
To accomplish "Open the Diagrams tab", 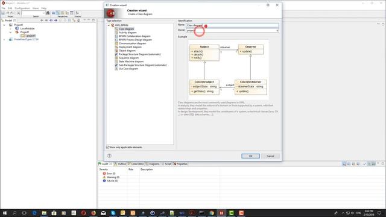I will [153, 164].
